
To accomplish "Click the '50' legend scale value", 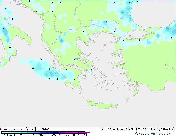I will coord(86,135).
